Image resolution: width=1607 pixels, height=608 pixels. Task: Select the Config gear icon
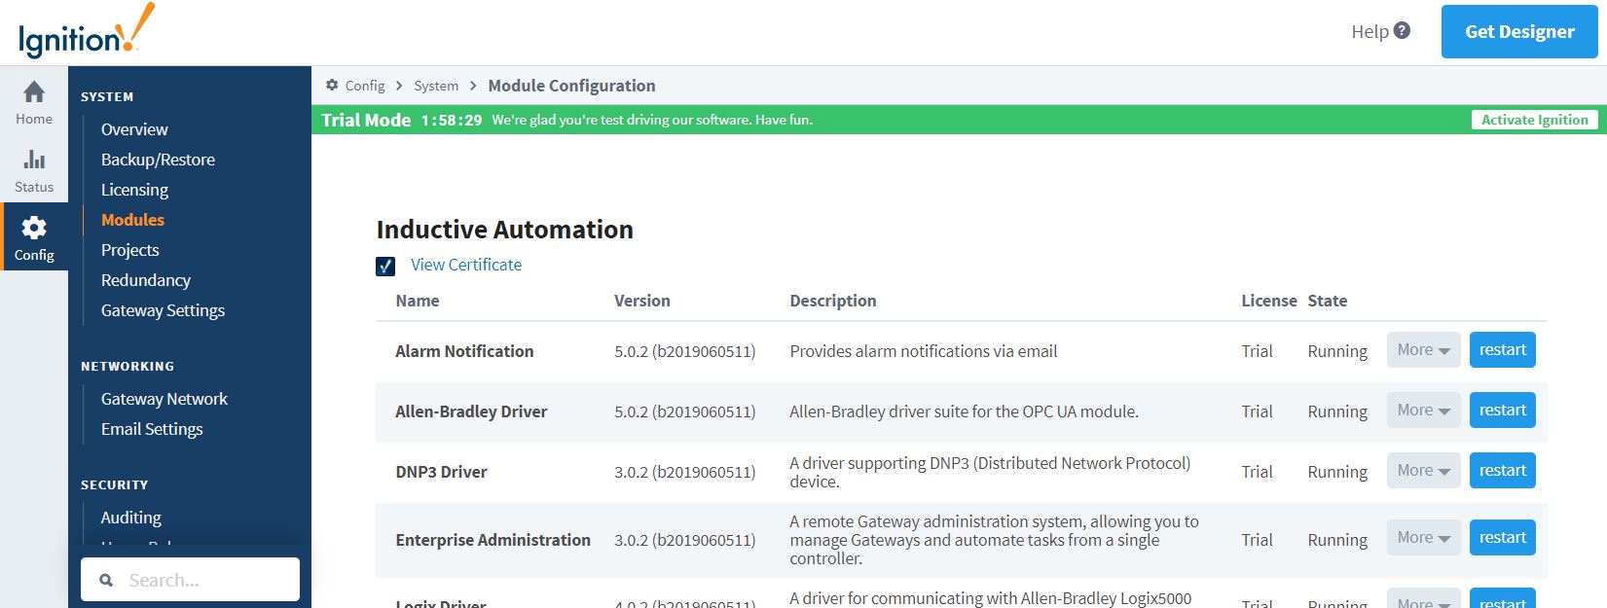34,228
